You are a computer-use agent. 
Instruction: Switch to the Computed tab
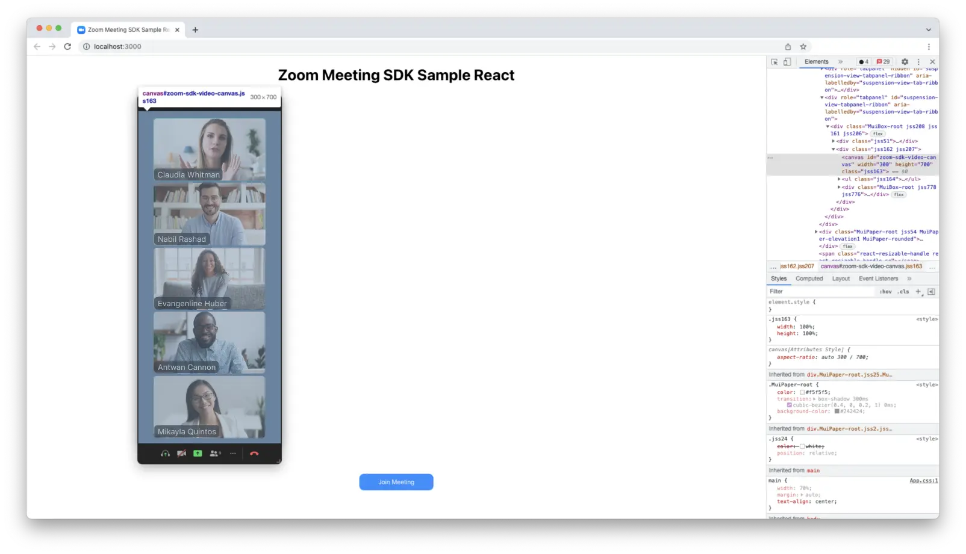(x=809, y=279)
